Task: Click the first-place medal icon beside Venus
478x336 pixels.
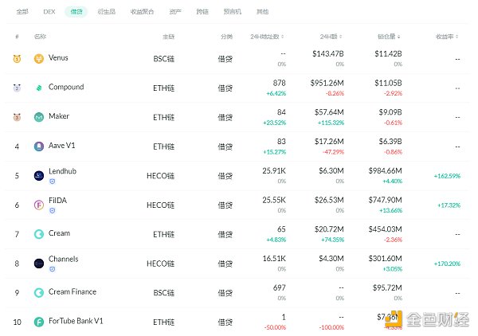Action: click(x=17, y=58)
